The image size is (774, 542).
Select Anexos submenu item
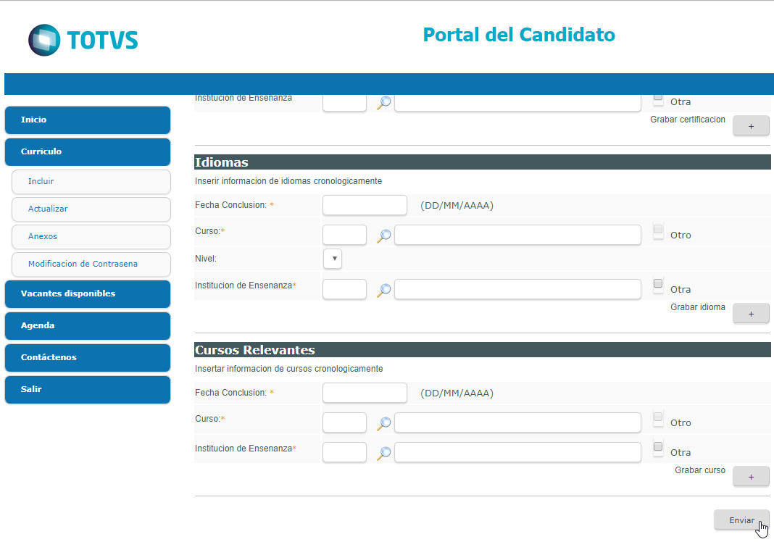pos(91,237)
